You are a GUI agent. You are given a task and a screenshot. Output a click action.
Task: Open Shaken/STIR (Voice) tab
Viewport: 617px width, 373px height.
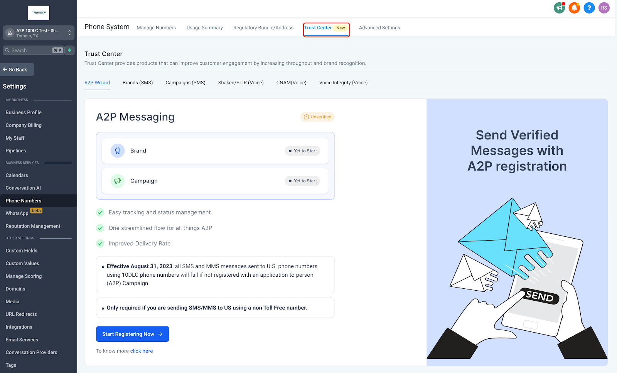(241, 83)
